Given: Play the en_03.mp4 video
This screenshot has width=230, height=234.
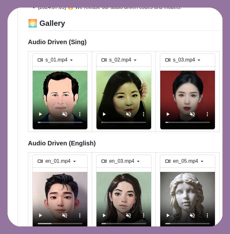Looking at the screenshot, I should pos(104,215).
